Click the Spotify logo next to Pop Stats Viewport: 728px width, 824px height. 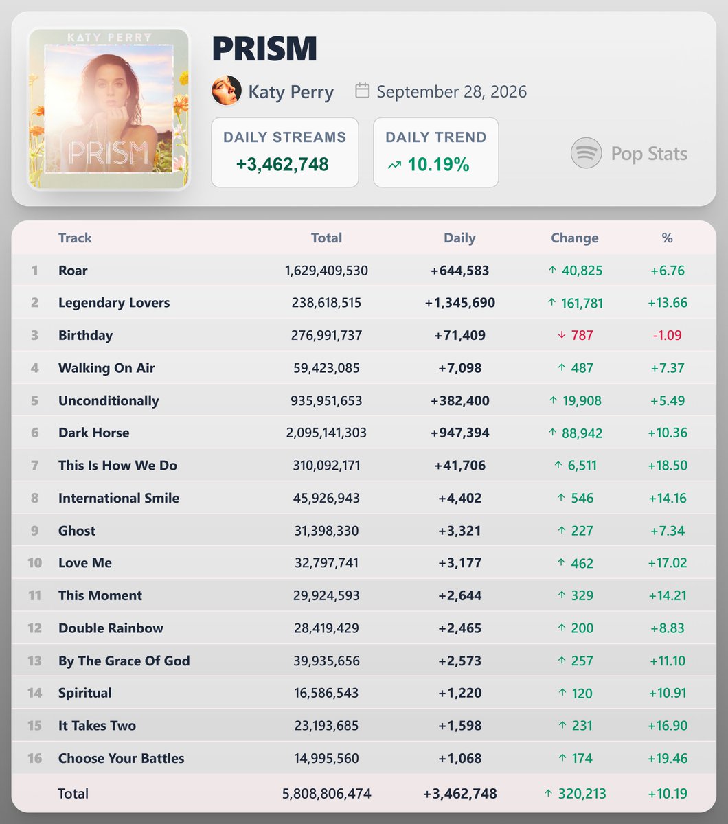click(x=586, y=153)
